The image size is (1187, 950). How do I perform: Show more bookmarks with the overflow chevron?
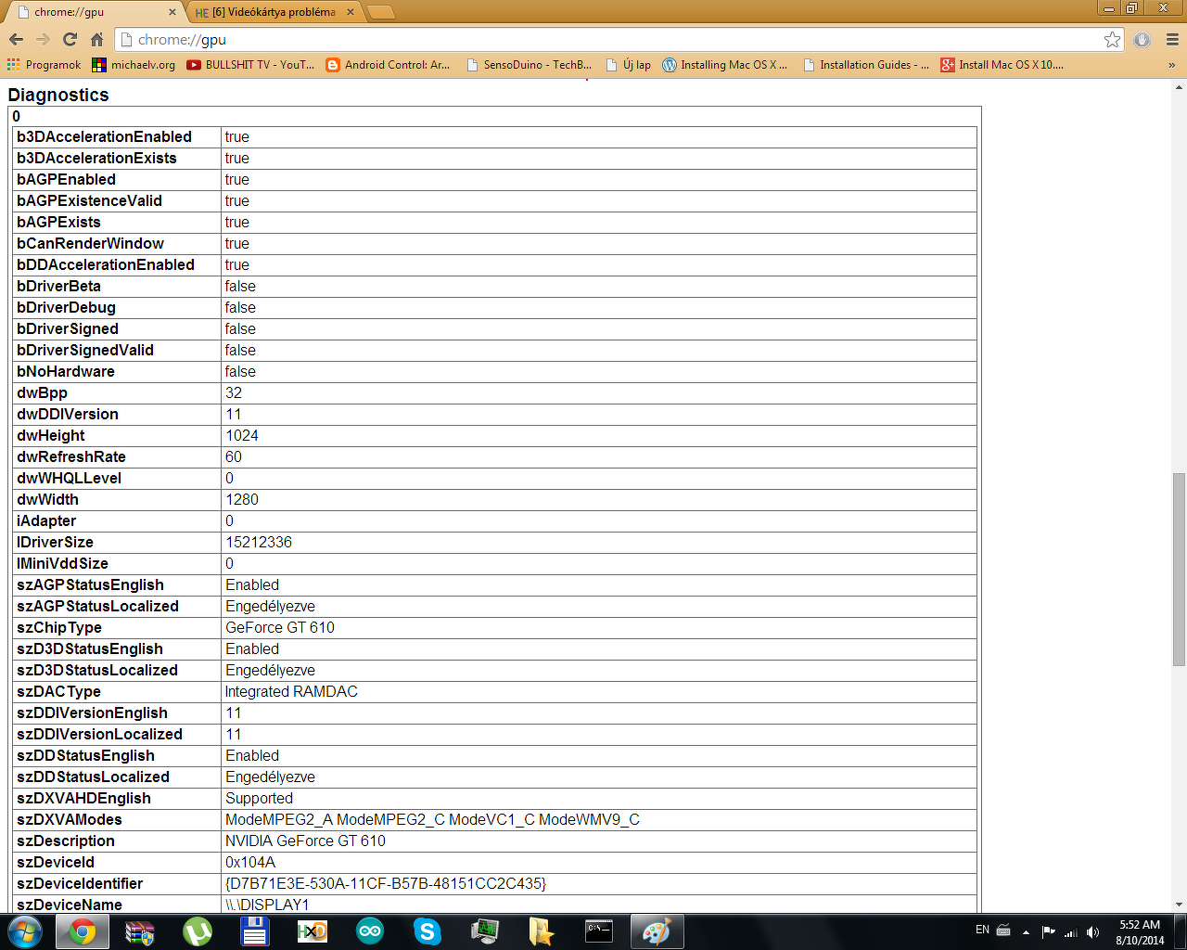click(1171, 65)
